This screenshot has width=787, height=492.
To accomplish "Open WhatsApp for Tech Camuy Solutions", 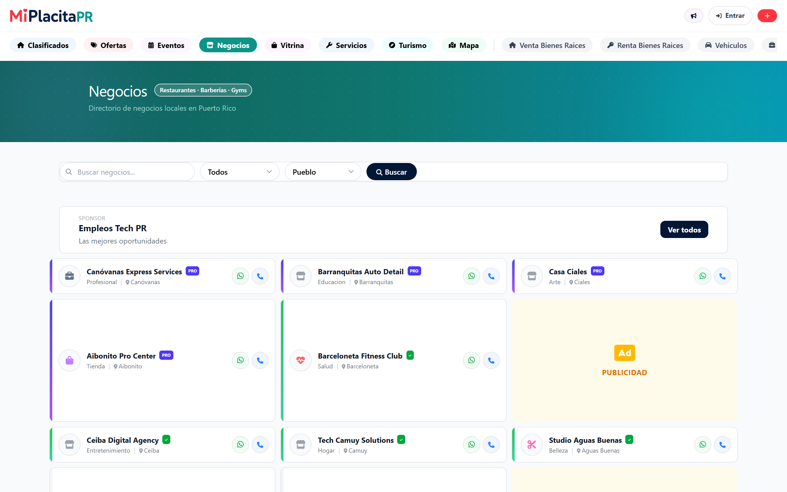I will click(x=472, y=445).
